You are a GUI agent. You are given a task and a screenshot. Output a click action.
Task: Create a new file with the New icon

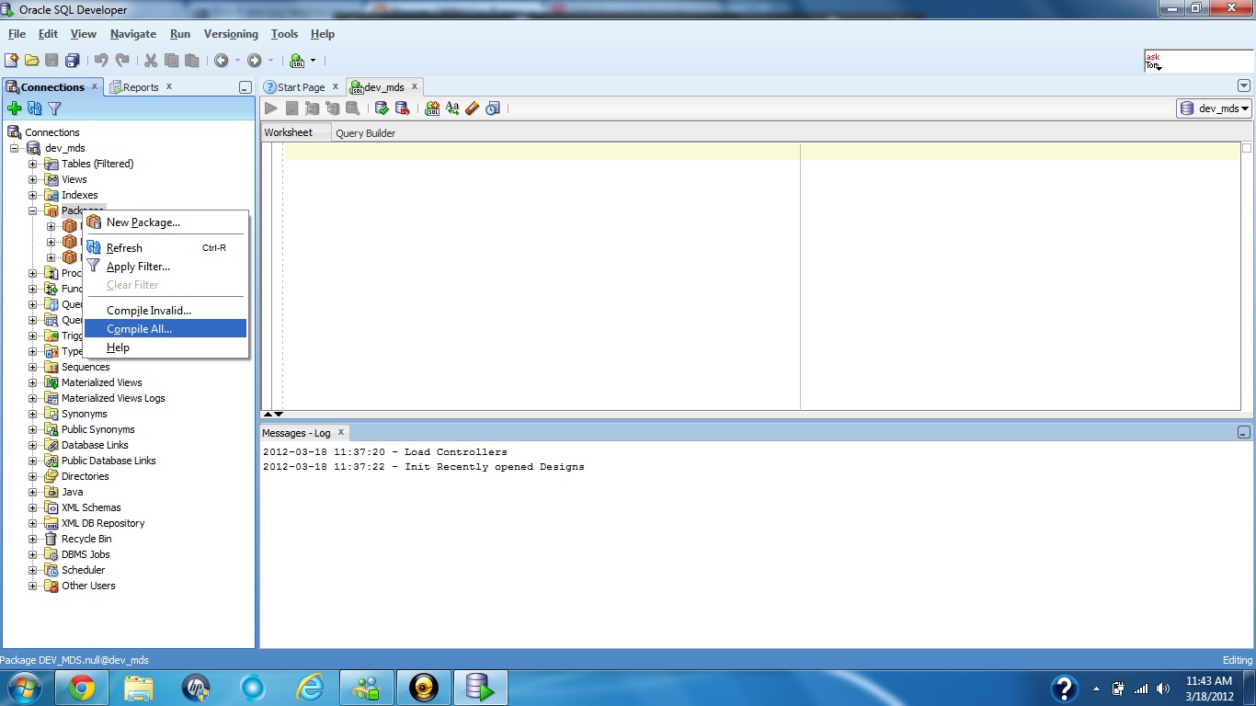tap(11, 61)
